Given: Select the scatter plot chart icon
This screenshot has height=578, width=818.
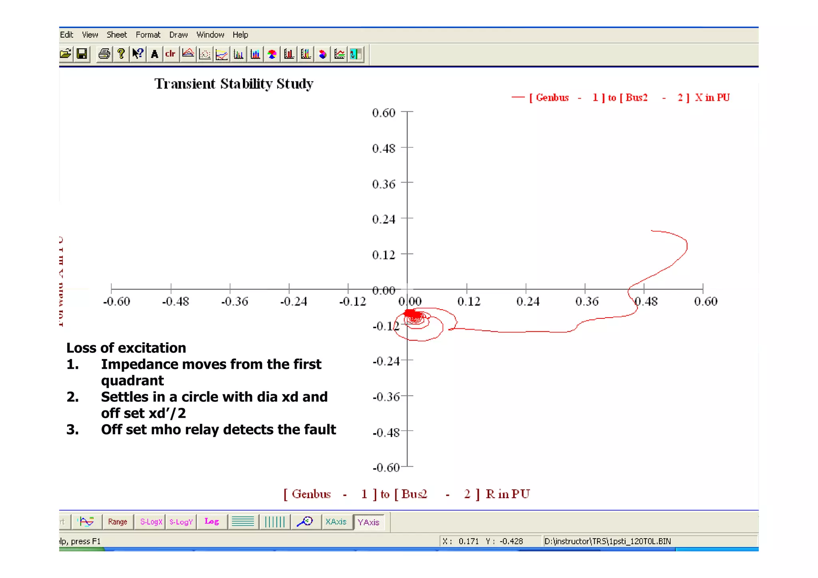Looking at the screenshot, I should [x=205, y=54].
